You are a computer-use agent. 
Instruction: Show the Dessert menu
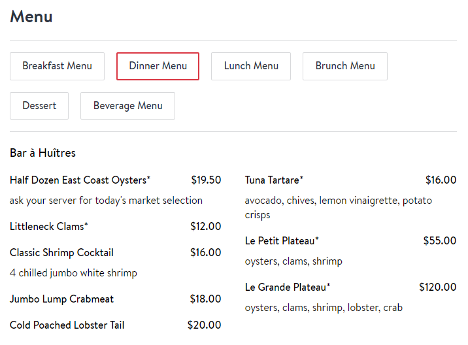pos(39,106)
